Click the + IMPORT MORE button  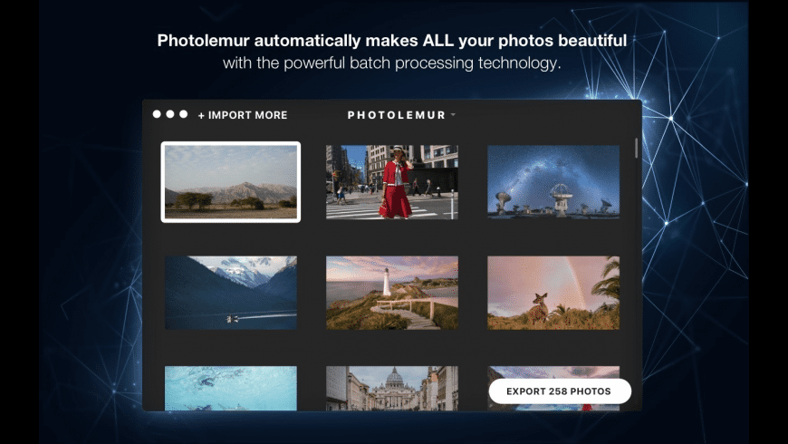(x=243, y=115)
